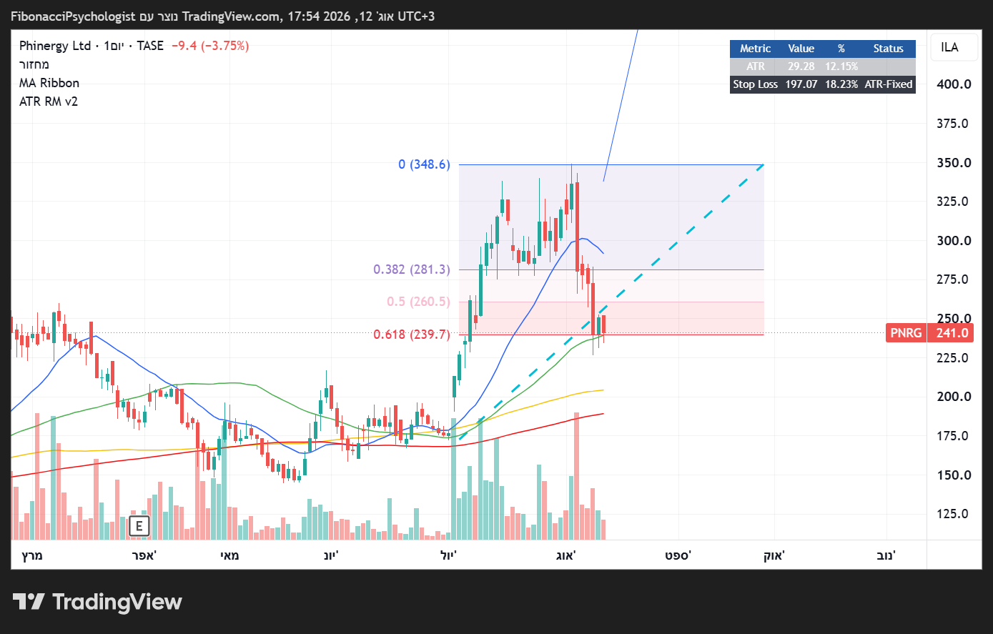Select the Stop Loss row label
993x634 pixels.
[x=756, y=84]
